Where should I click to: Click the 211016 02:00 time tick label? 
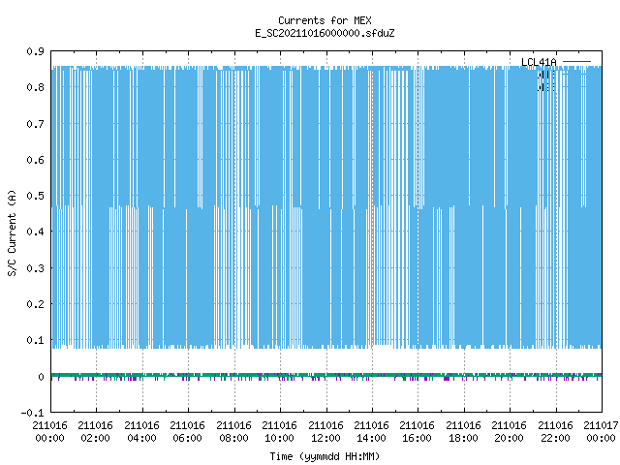pos(95,431)
